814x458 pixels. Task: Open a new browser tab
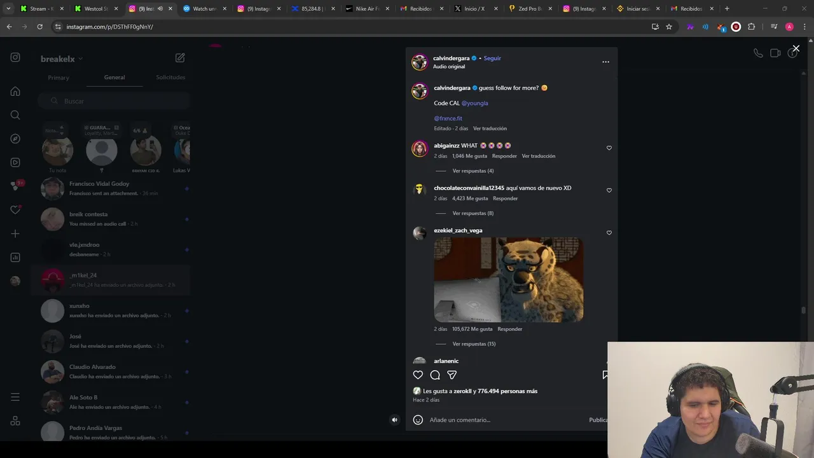(727, 9)
